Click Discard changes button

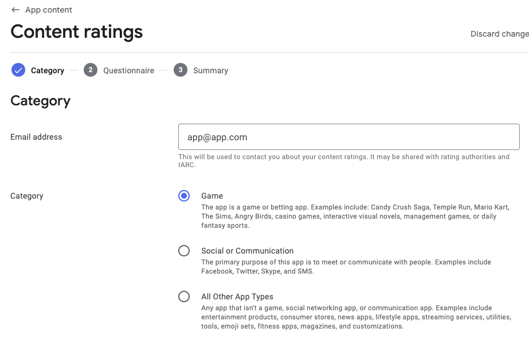pos(499,34)
